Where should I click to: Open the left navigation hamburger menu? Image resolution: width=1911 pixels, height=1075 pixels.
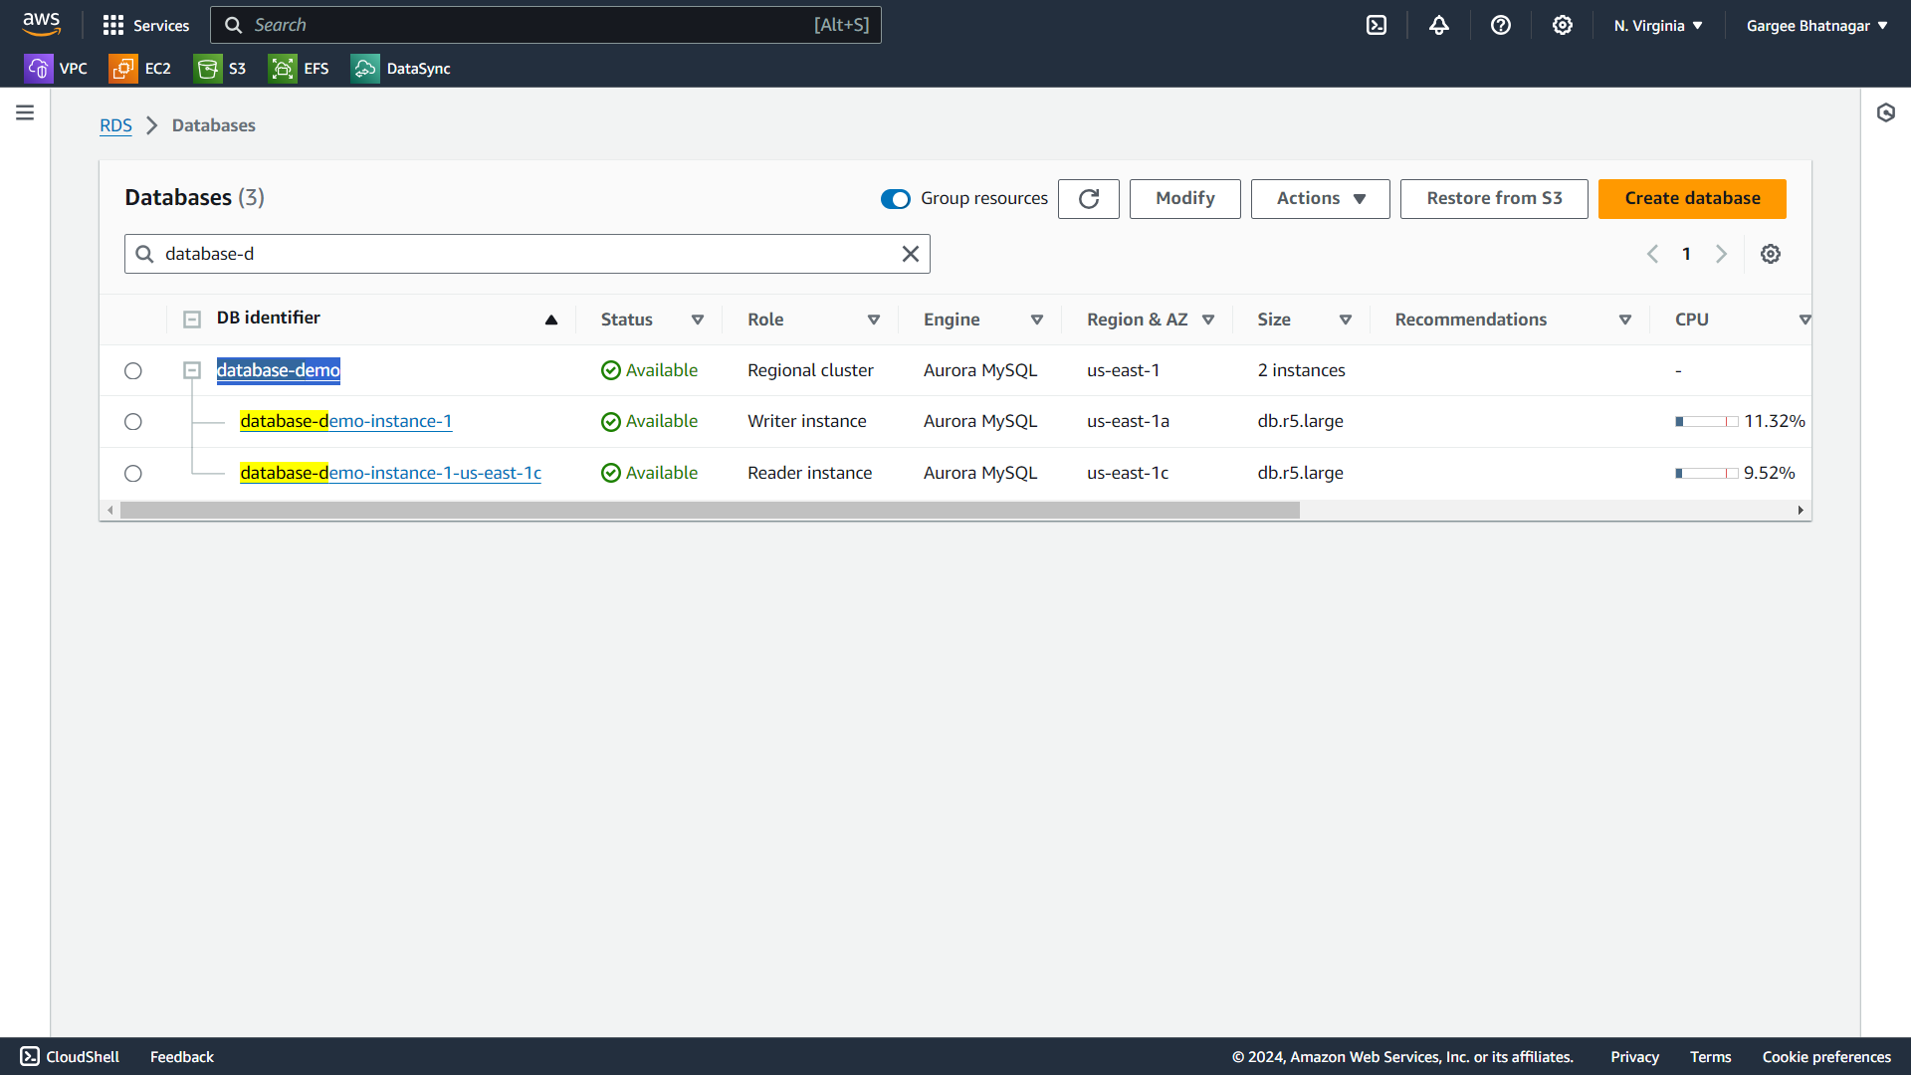click(25, 112)
